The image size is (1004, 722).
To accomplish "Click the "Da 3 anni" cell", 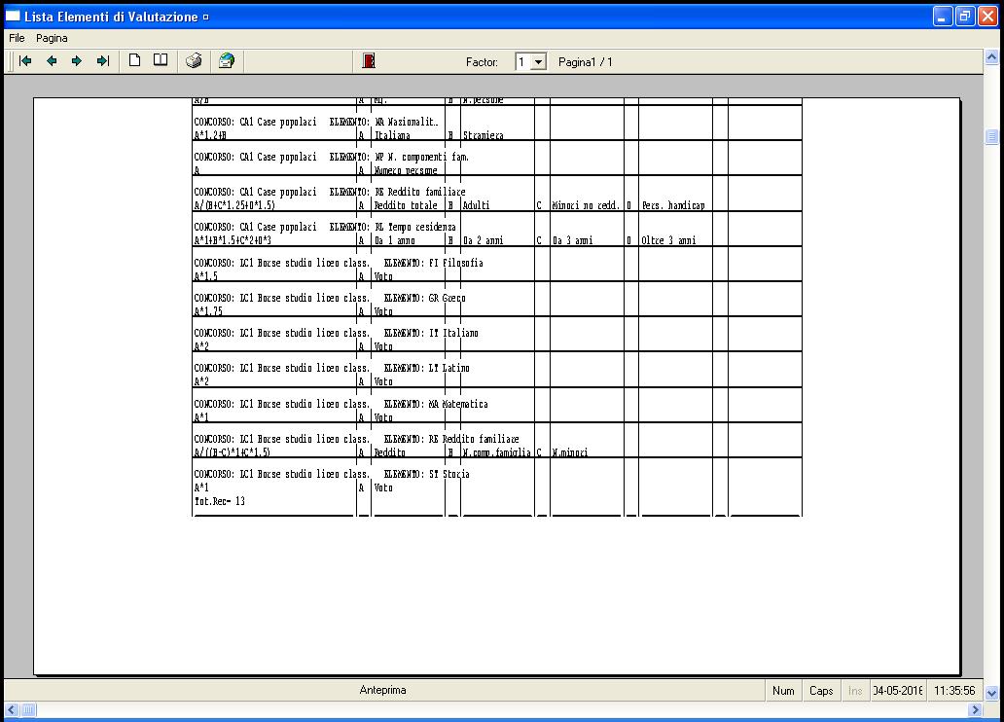I will (x=572, y=240).
